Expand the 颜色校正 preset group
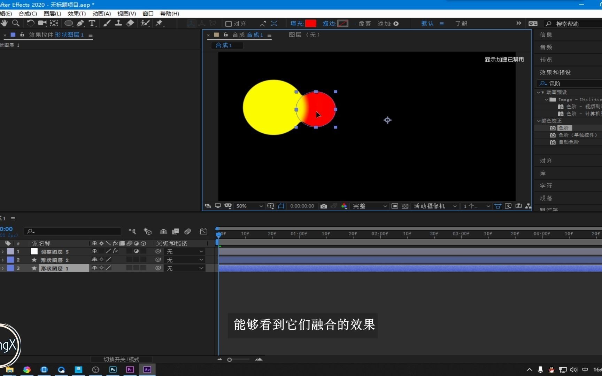602x376 pixels. point(539,120)
